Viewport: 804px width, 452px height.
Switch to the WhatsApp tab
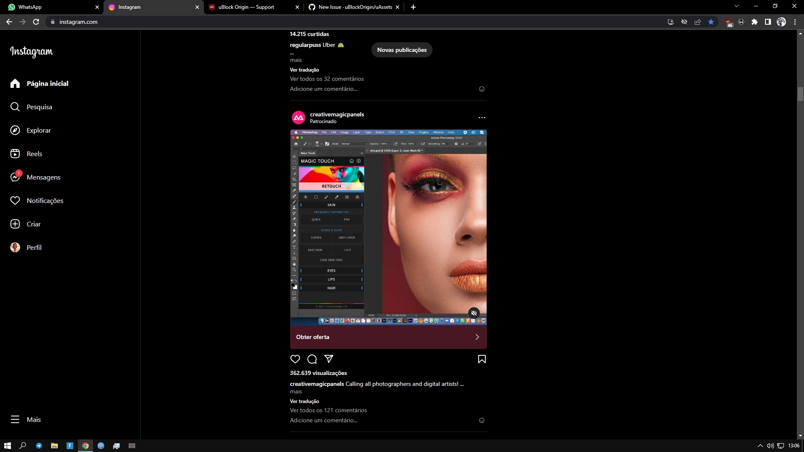(x=50, y=7)
